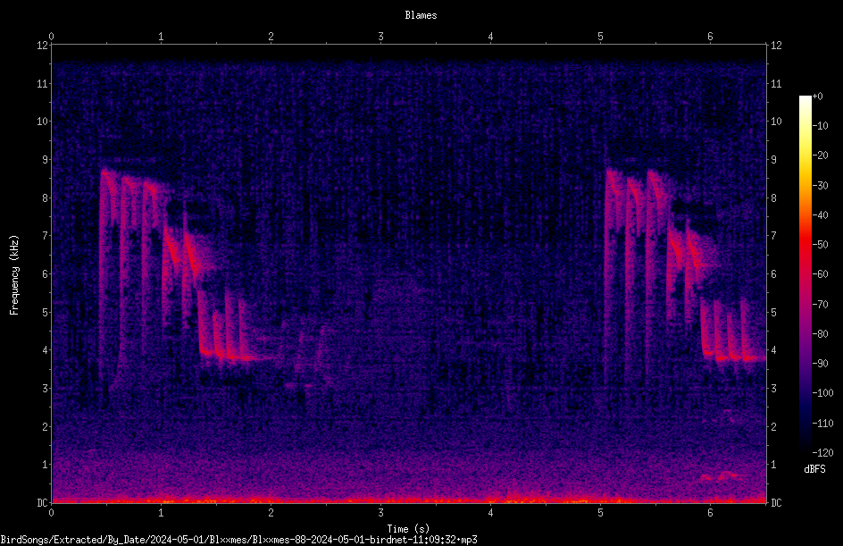Click the 3 second mark on bottom axis
The image size is (843, 546).
[x=380, y=513]
